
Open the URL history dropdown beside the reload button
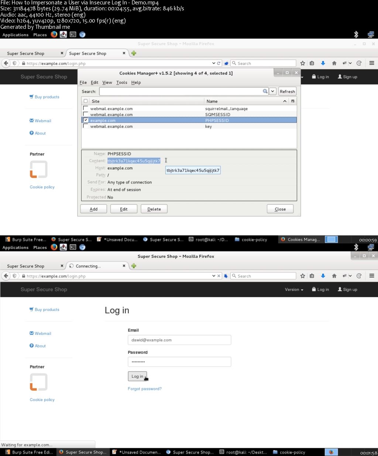pos(213,63)
